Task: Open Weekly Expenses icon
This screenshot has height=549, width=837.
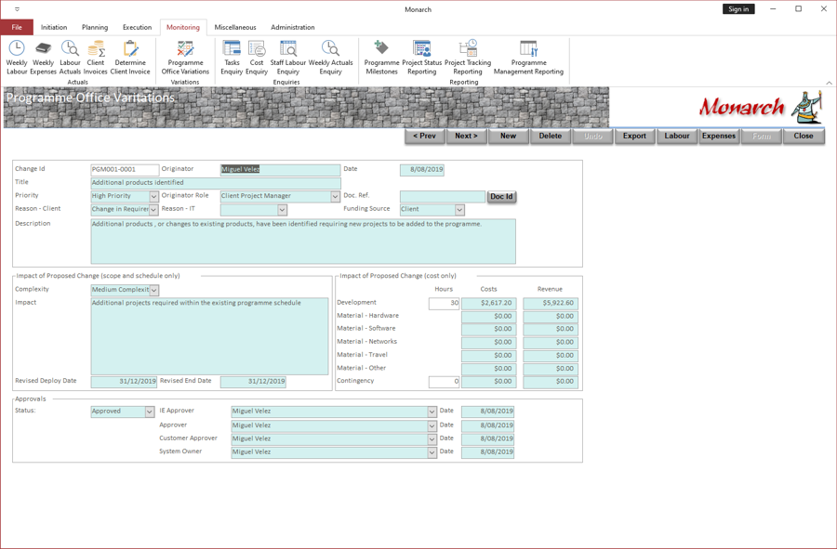Action: (x=43, y=57)
